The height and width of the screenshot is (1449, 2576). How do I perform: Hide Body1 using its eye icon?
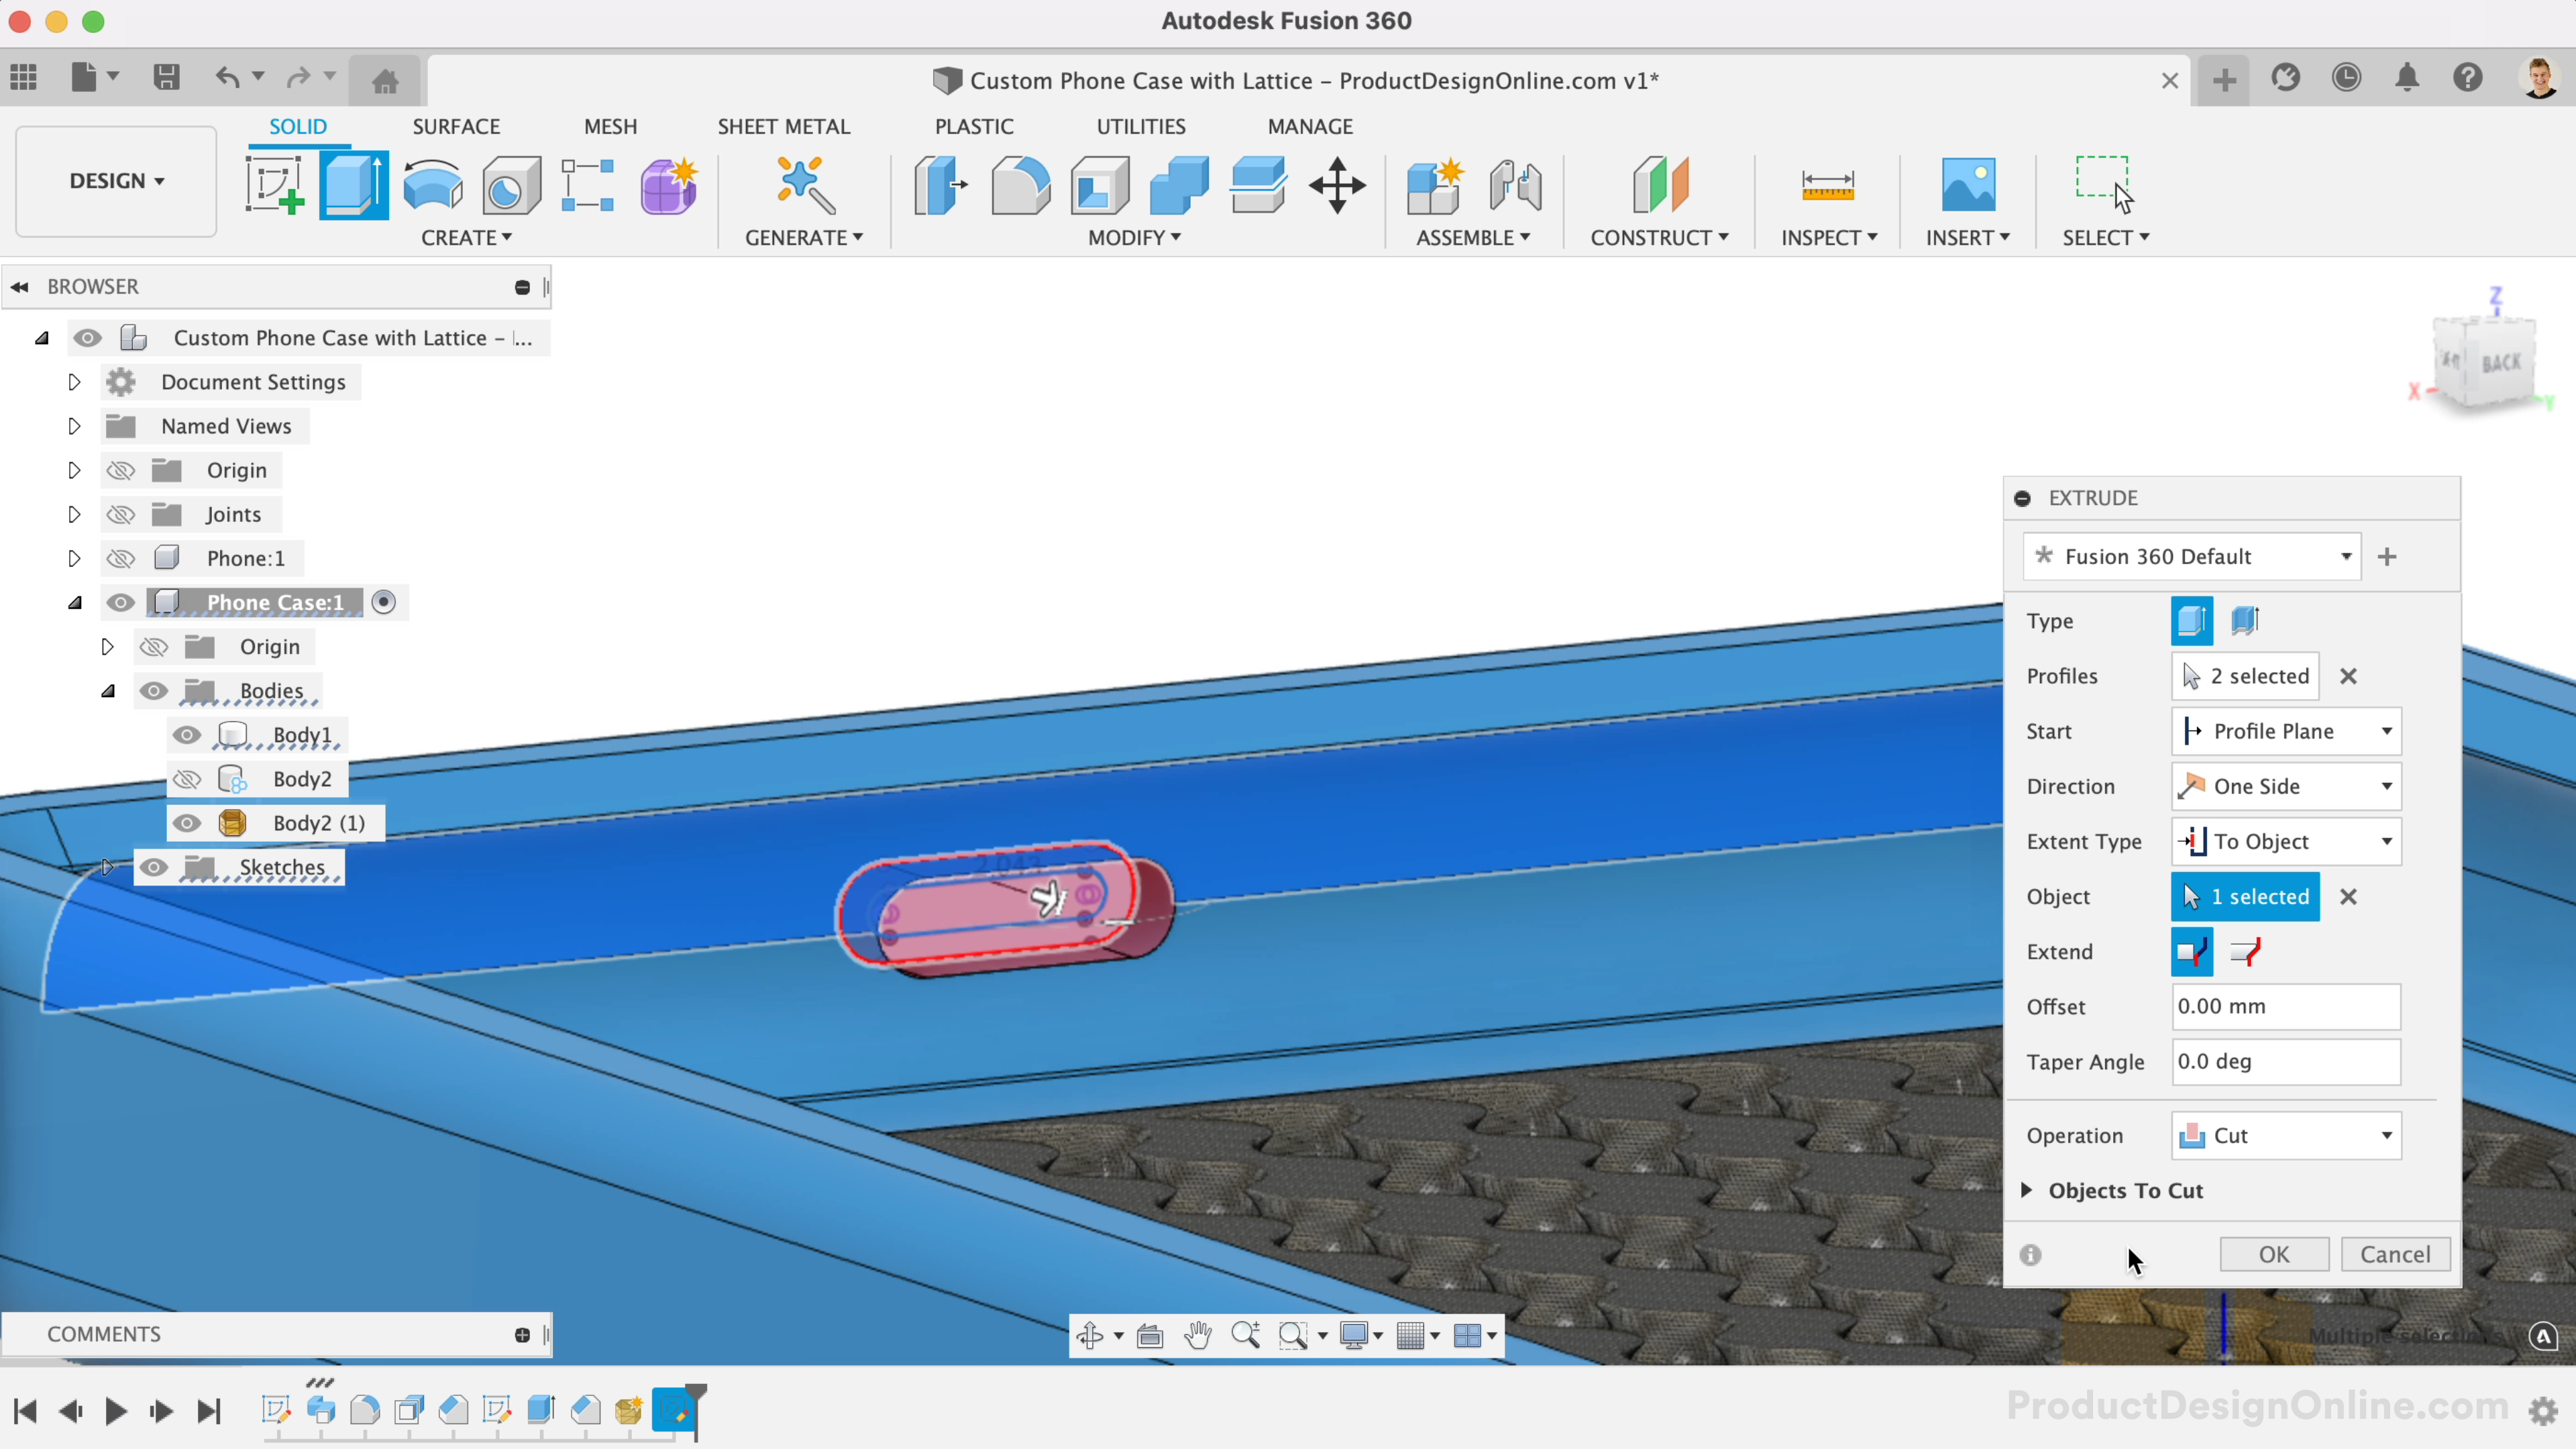(x=187, y=735)
